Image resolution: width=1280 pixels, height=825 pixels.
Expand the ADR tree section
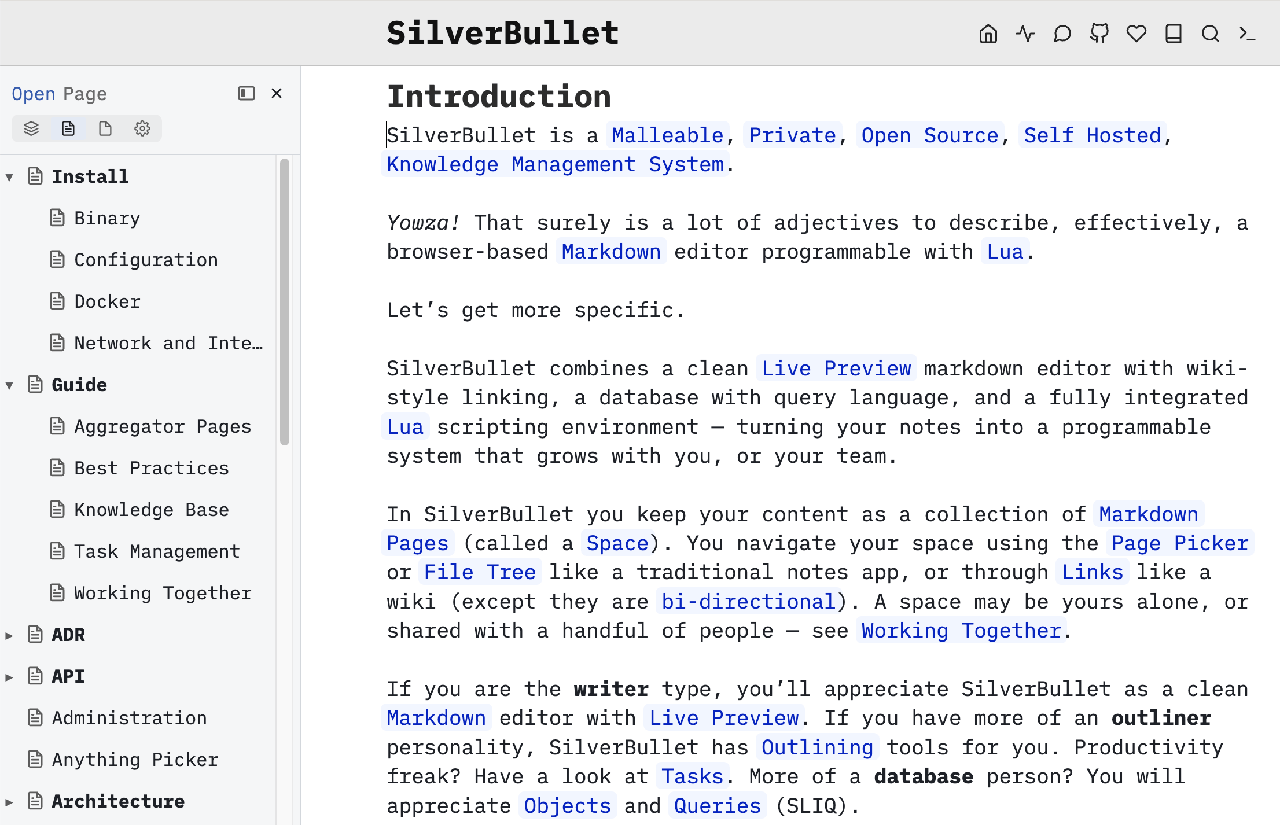(x=9, y=635)
